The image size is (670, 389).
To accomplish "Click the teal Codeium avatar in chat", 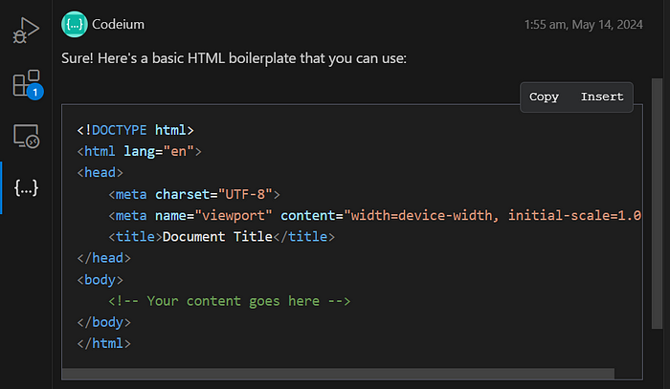I will tap(75, 24).
